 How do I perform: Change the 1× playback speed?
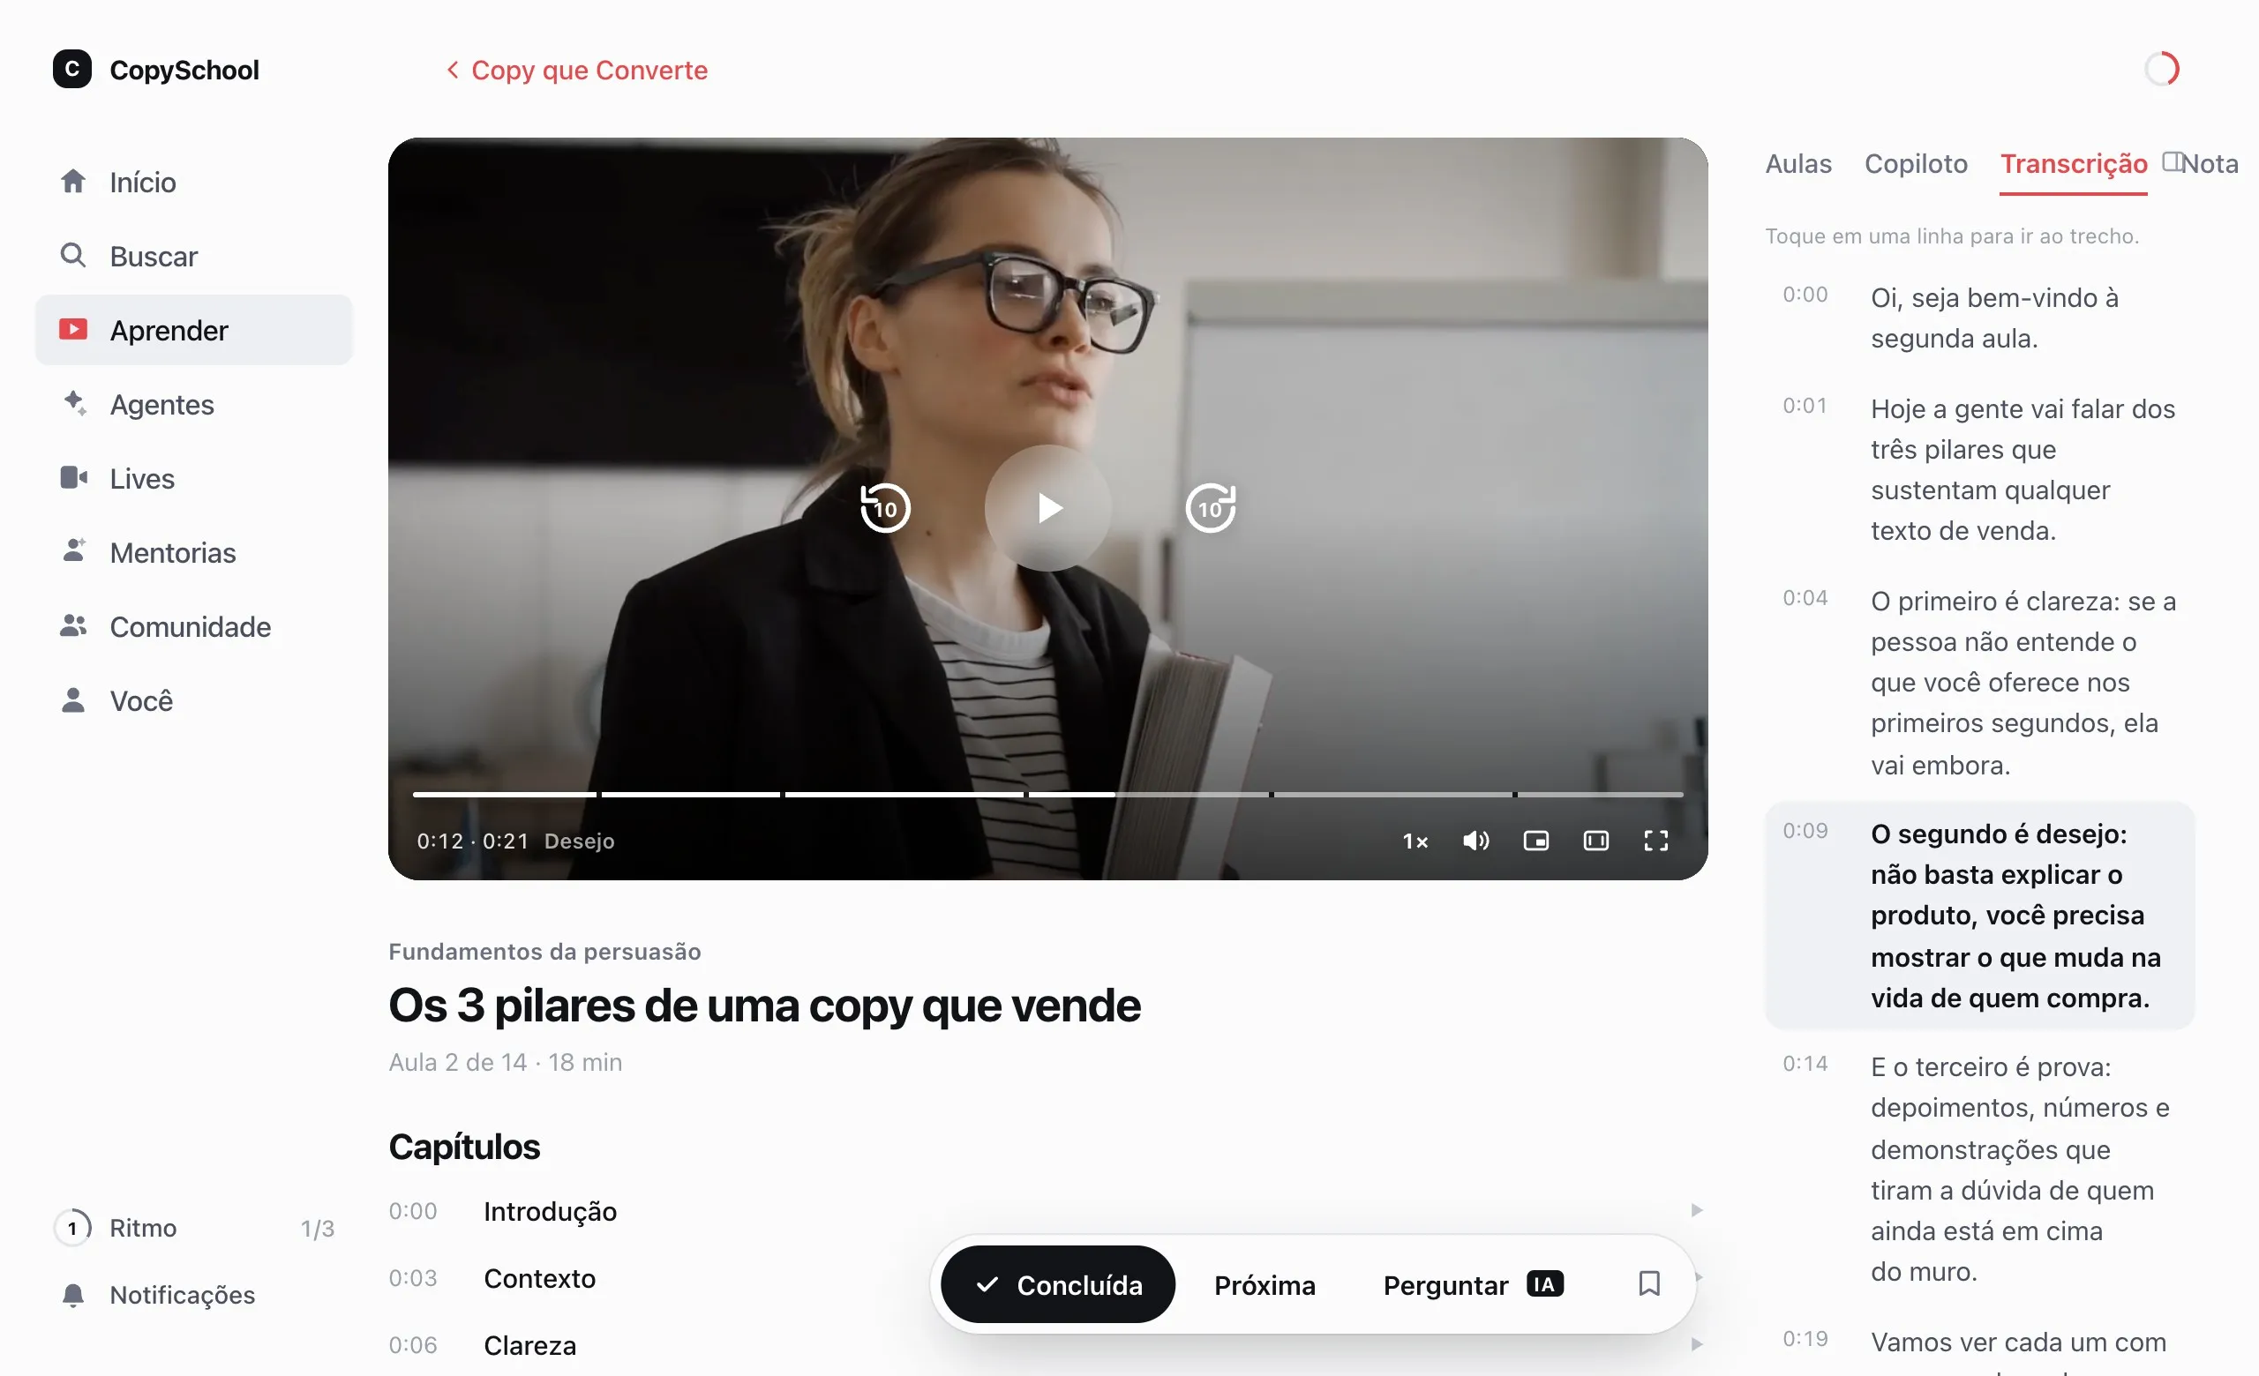pyautogui.click(x=1415, y=841)
